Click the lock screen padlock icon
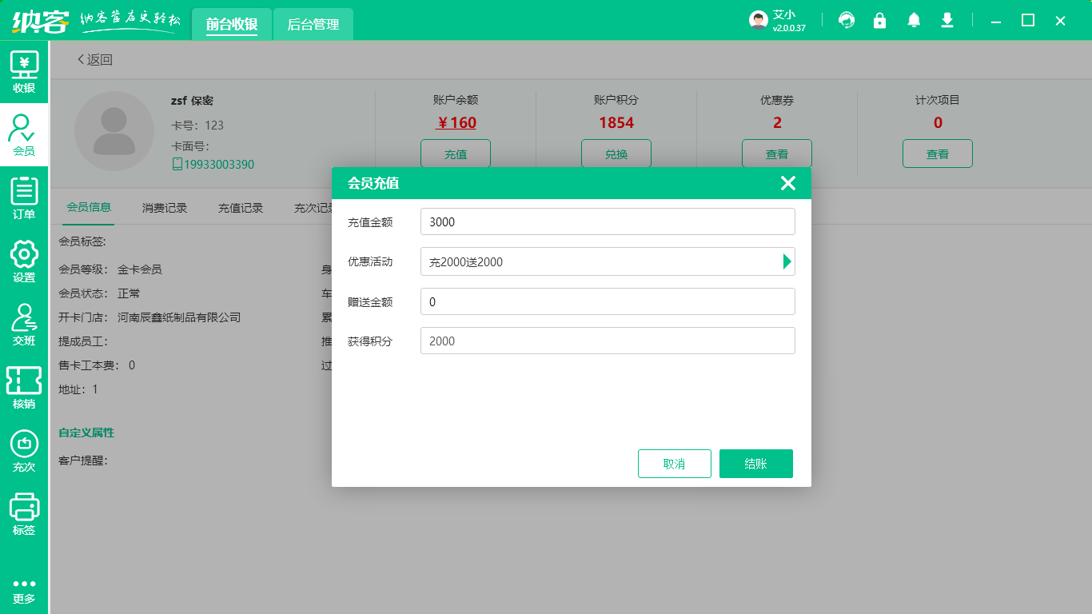The width and height of the screenshot is (1092, 614). (x=879, y=20)
